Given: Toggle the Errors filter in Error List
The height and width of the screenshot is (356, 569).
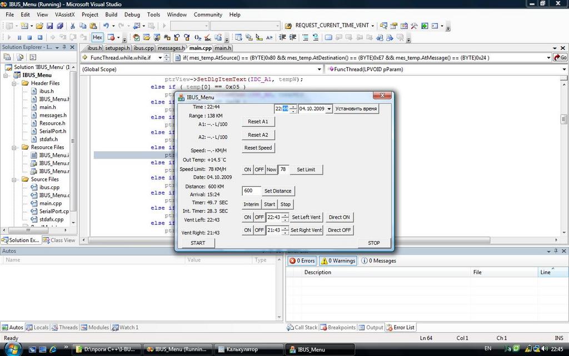Looking at the screenshot, I should 302,260.
